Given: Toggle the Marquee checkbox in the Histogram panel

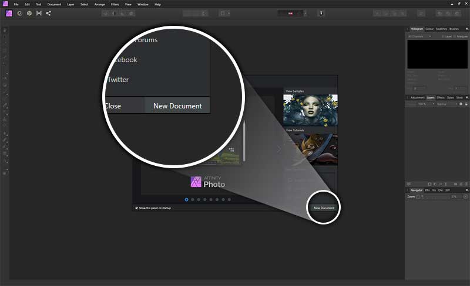Looking at the screenshot, I should [455, 36].
